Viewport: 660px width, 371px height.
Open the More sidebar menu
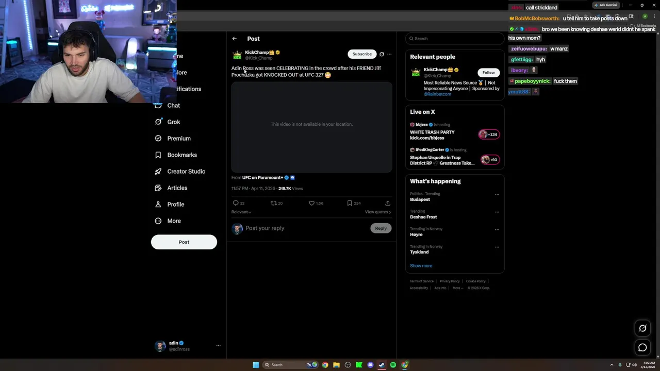coord(174,221)
